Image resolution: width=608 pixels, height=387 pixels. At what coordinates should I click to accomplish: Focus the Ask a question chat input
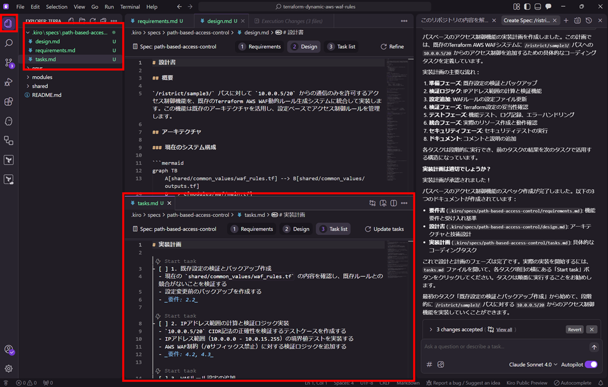[504, 347]
